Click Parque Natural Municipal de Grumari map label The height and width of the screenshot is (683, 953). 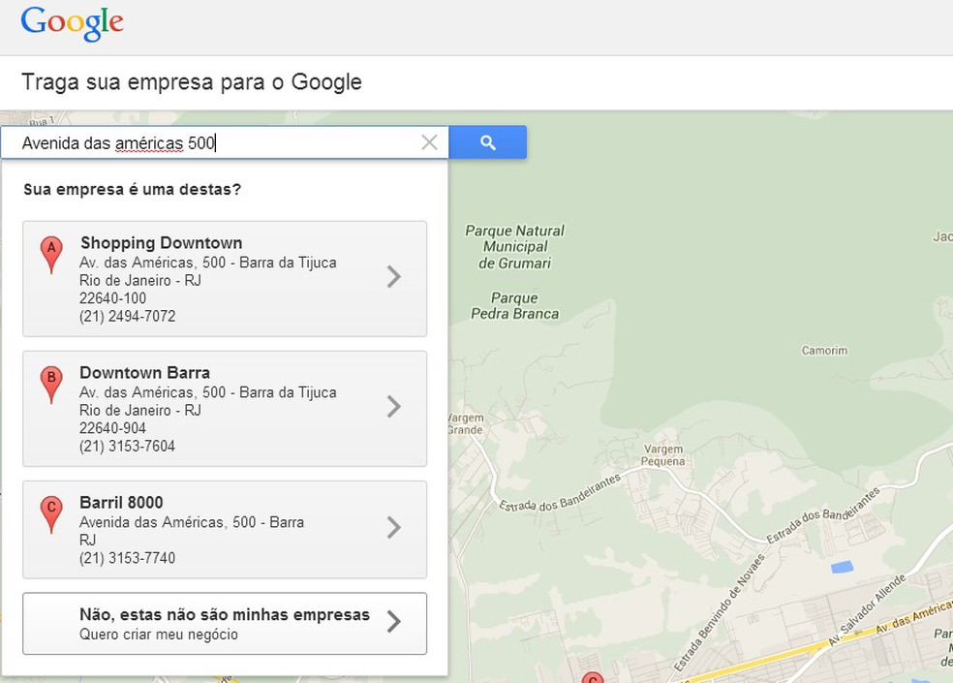tap(514, 247)
